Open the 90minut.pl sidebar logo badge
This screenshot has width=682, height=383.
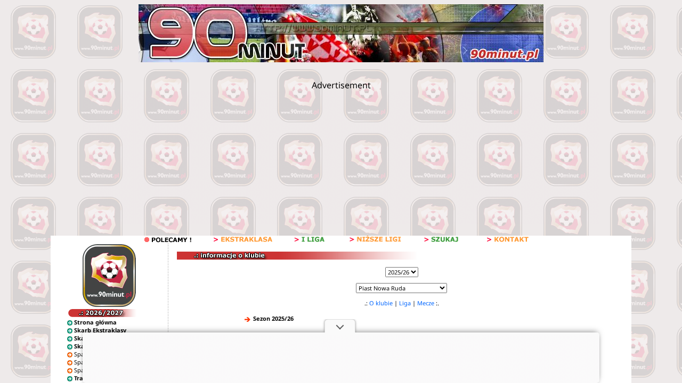coord(109,276)
